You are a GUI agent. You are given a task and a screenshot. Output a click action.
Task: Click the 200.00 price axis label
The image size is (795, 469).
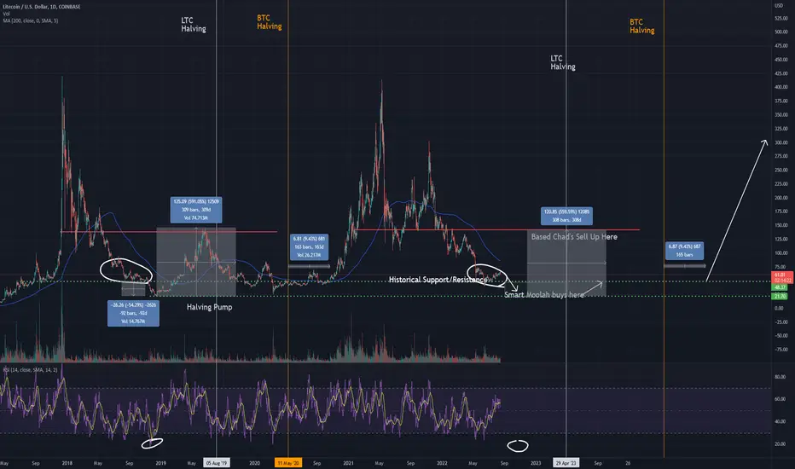[781, 198]
